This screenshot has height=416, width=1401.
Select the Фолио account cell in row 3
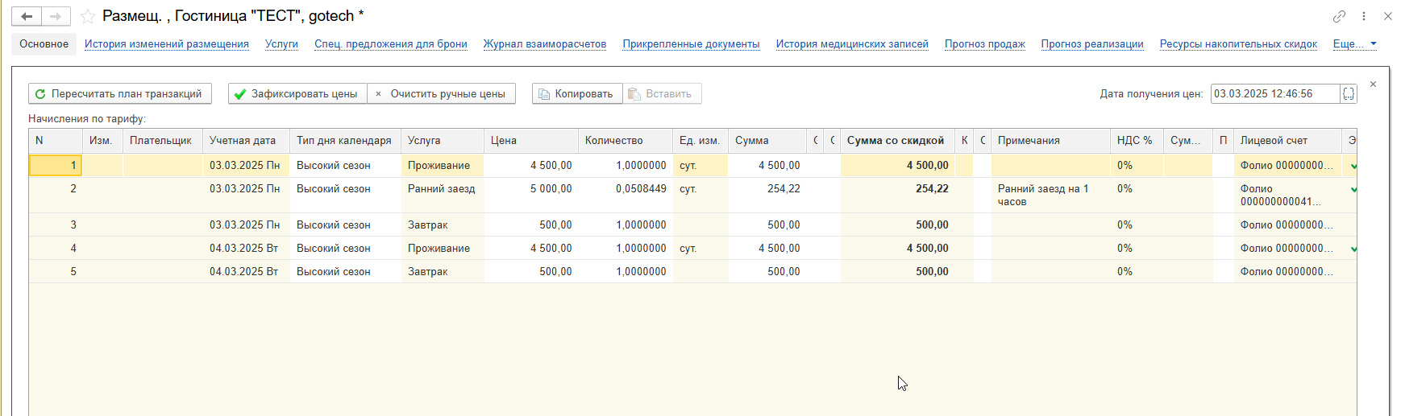pyautogui.click(x=1287, y=225)
